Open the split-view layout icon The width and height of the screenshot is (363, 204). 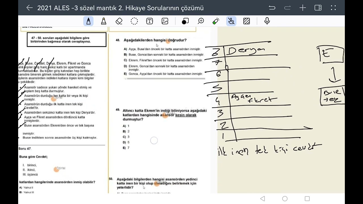coord(318,8)
